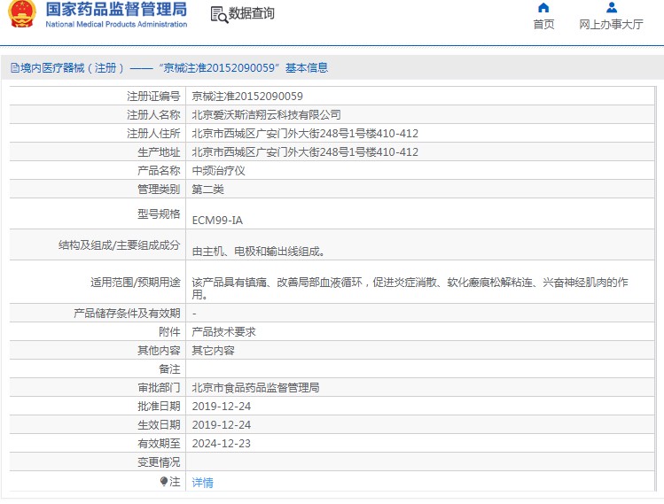Select 生效日期 value 2019-12-24

(222, 425)
